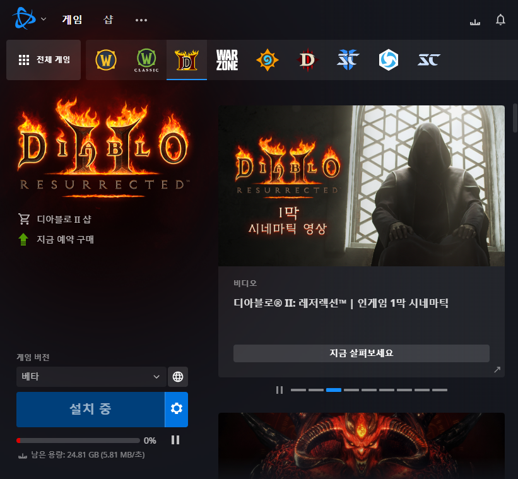
Task: Click the shopping cart icon
Action: [x=24, y=219]
